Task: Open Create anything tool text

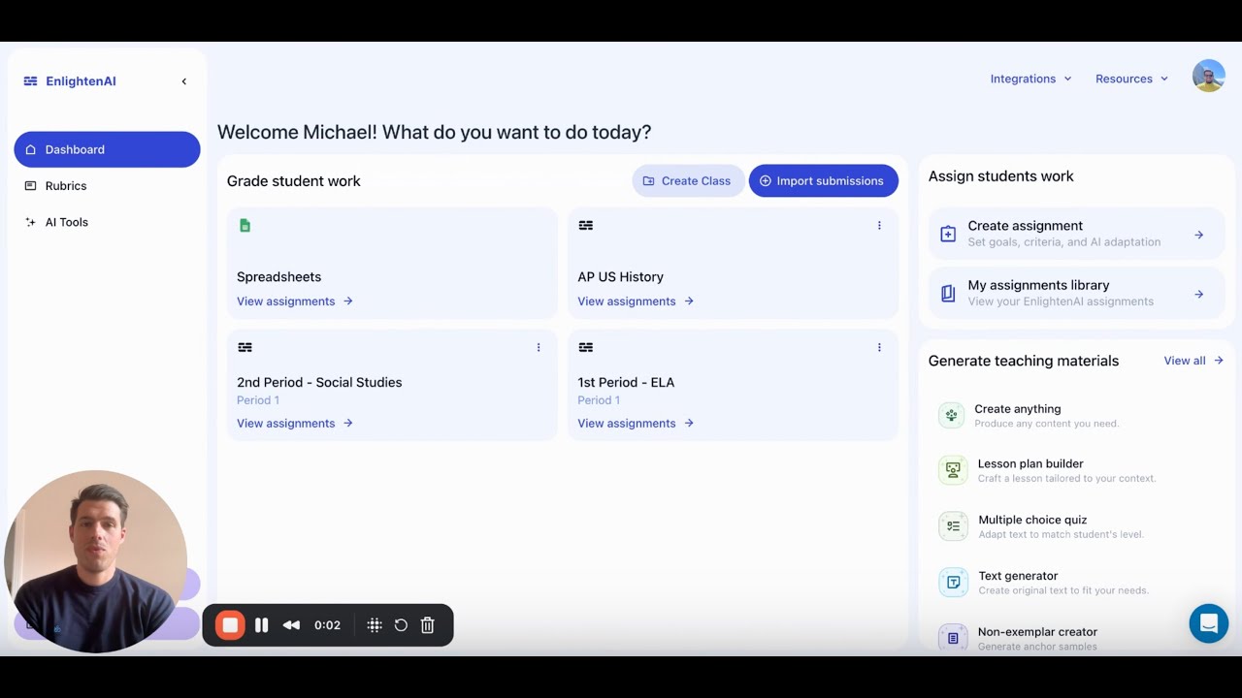Action: point(1018,409)
